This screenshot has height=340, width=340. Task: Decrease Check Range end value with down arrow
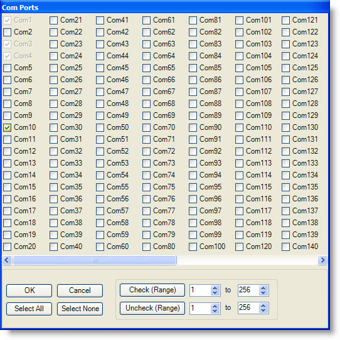click(263, 293)
